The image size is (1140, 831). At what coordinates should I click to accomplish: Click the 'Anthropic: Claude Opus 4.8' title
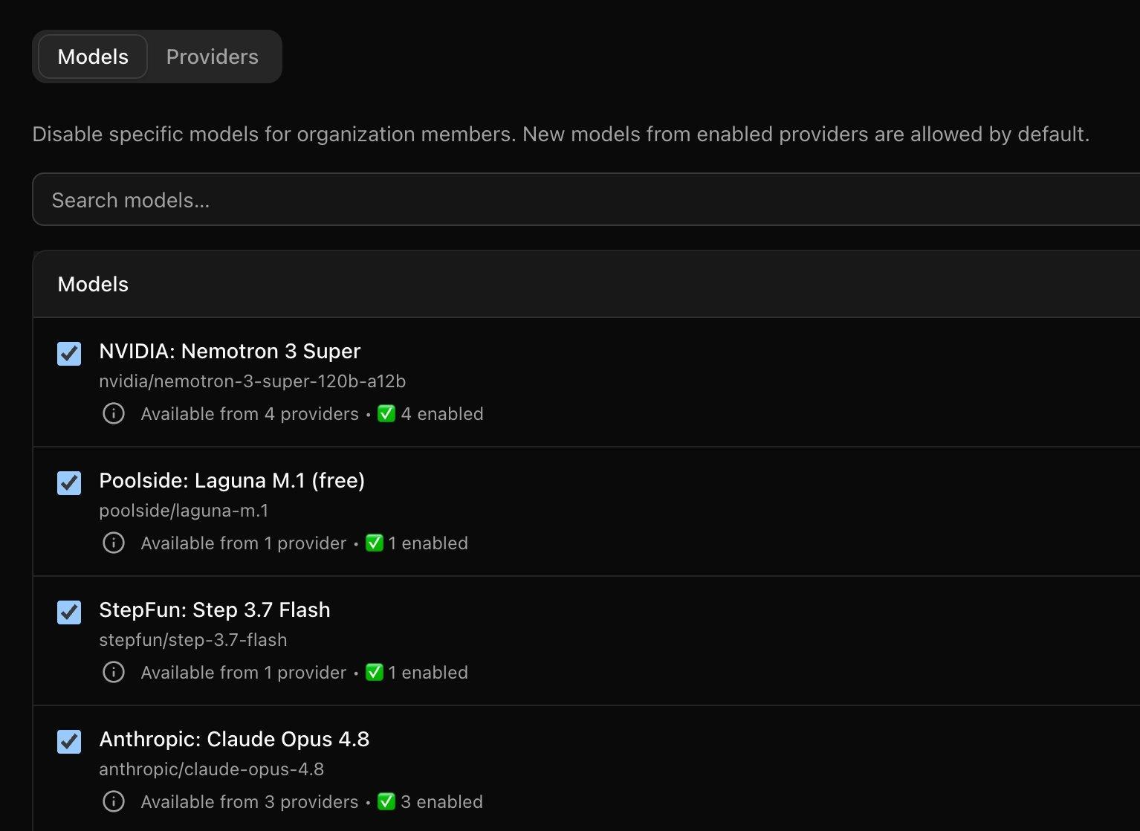pos(234,739)
